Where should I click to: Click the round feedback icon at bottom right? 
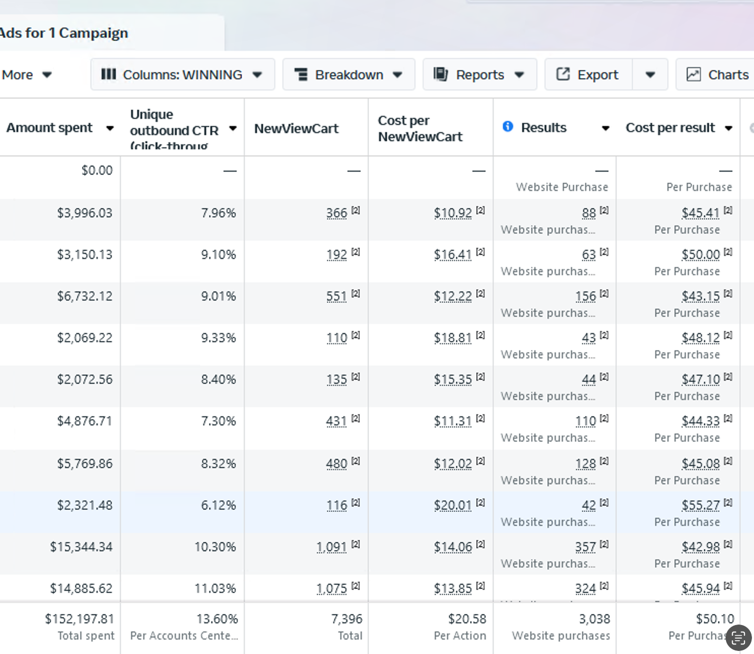739,638
